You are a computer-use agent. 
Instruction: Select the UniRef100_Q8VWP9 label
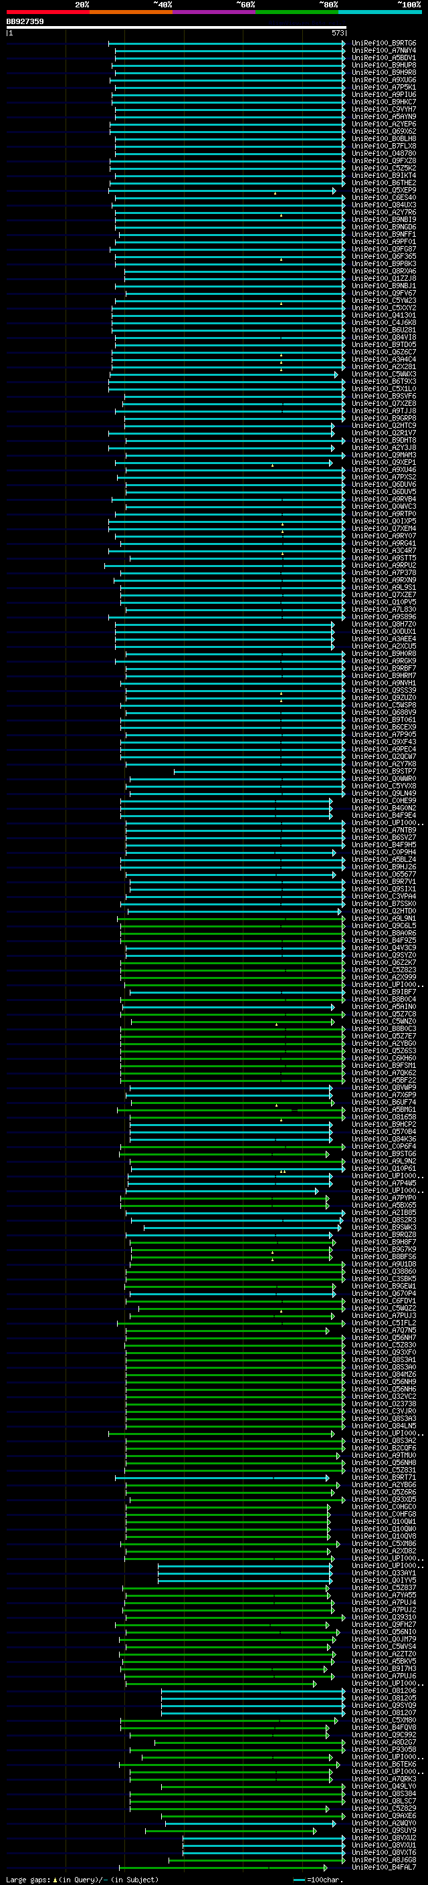click(x=384, y=1087)
